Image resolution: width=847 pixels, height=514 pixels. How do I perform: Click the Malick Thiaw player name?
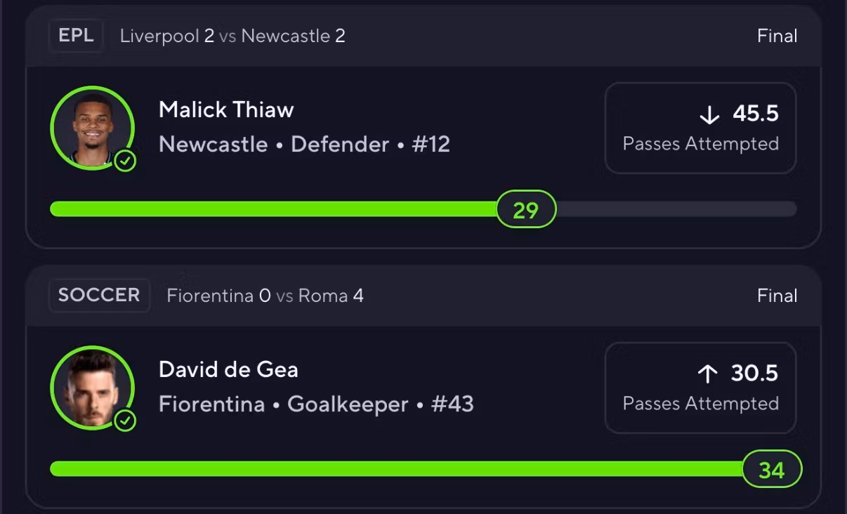[x=226, y=110]
